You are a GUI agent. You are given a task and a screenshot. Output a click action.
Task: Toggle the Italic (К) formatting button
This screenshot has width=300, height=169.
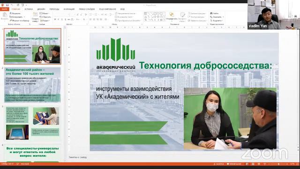58,19
